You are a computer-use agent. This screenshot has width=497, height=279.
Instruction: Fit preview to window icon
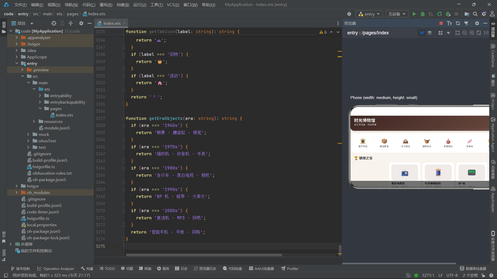[x=479, y=33]
